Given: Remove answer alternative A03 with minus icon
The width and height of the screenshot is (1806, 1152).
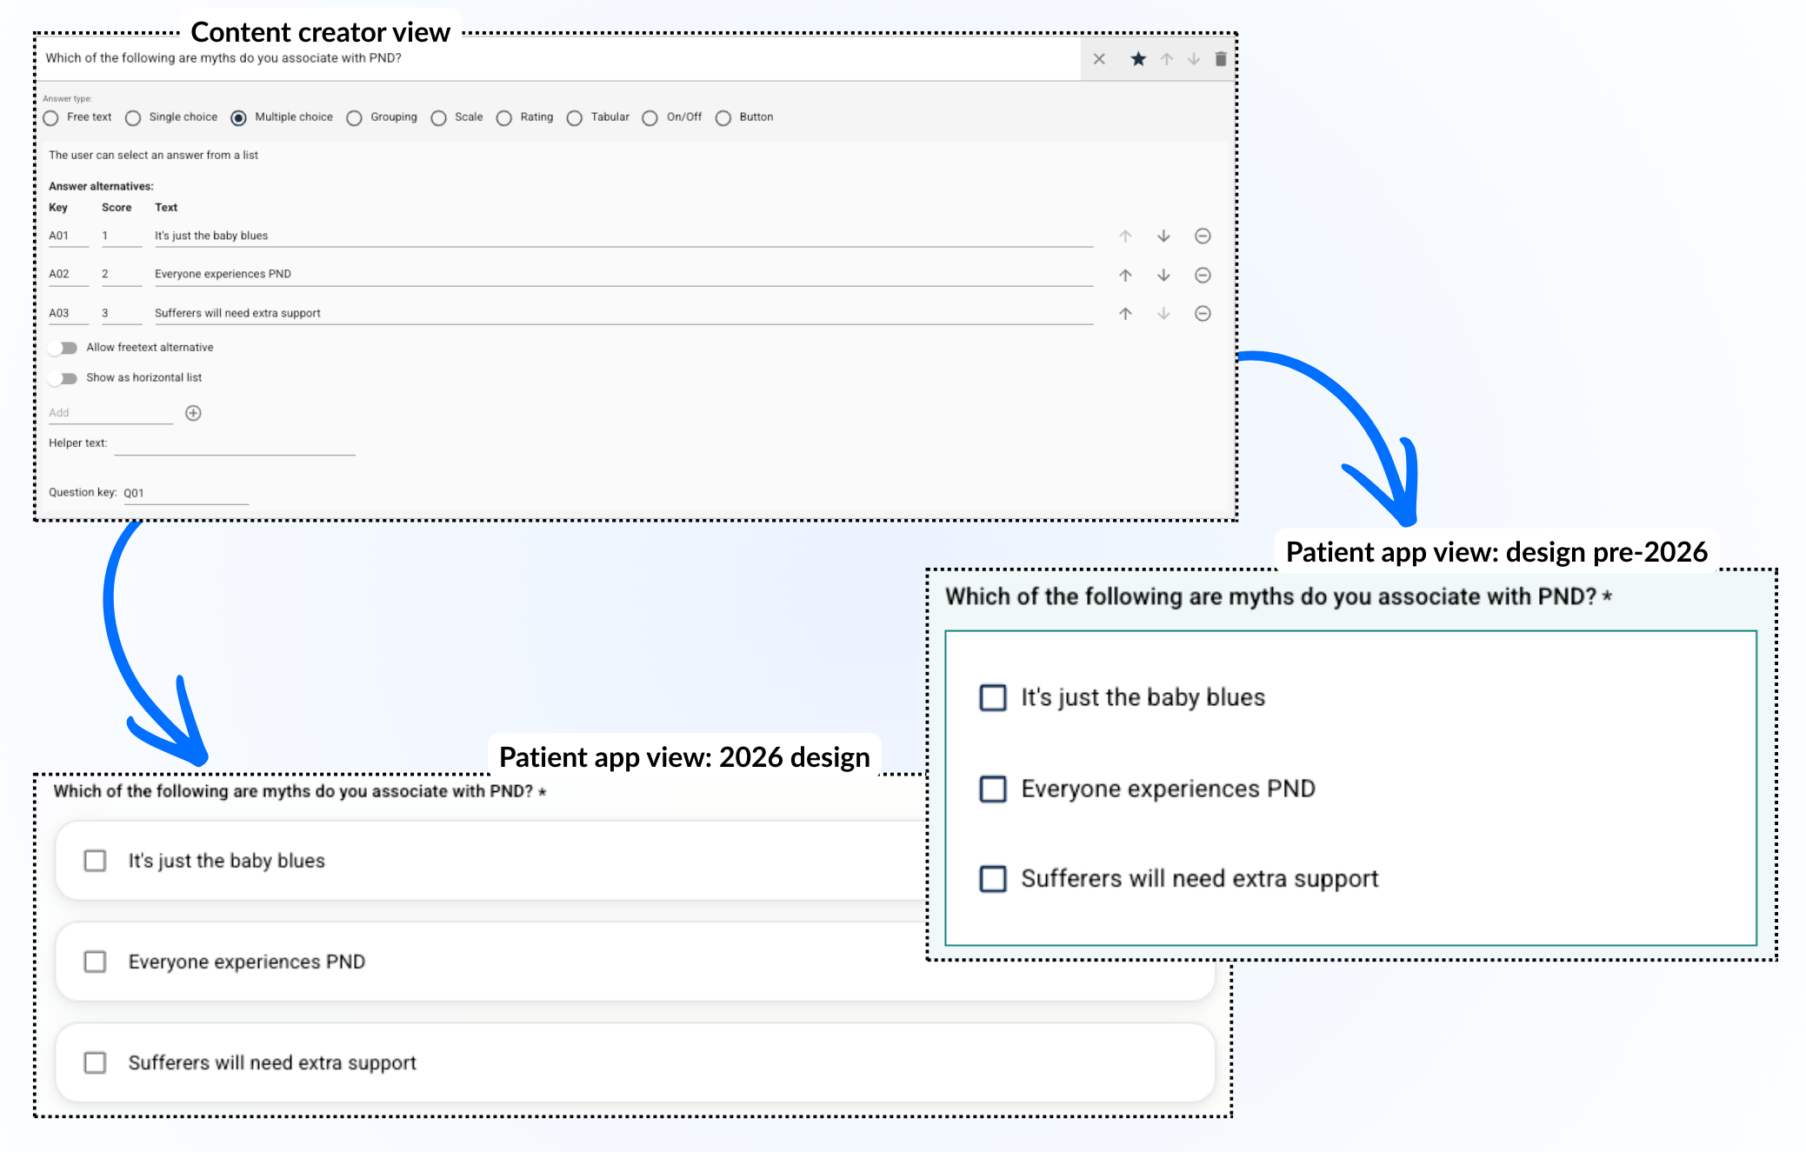Looking at the screenshot, I should [1203, 314].
